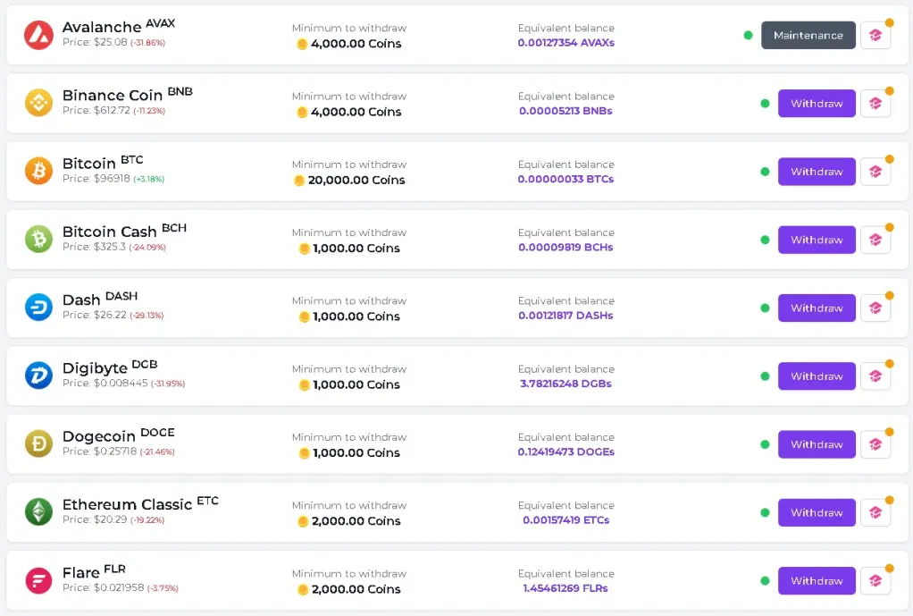This screenshot has width=913, height=616.
Task: Click the Dash logo icon
Action: click(x=38, y=308)
